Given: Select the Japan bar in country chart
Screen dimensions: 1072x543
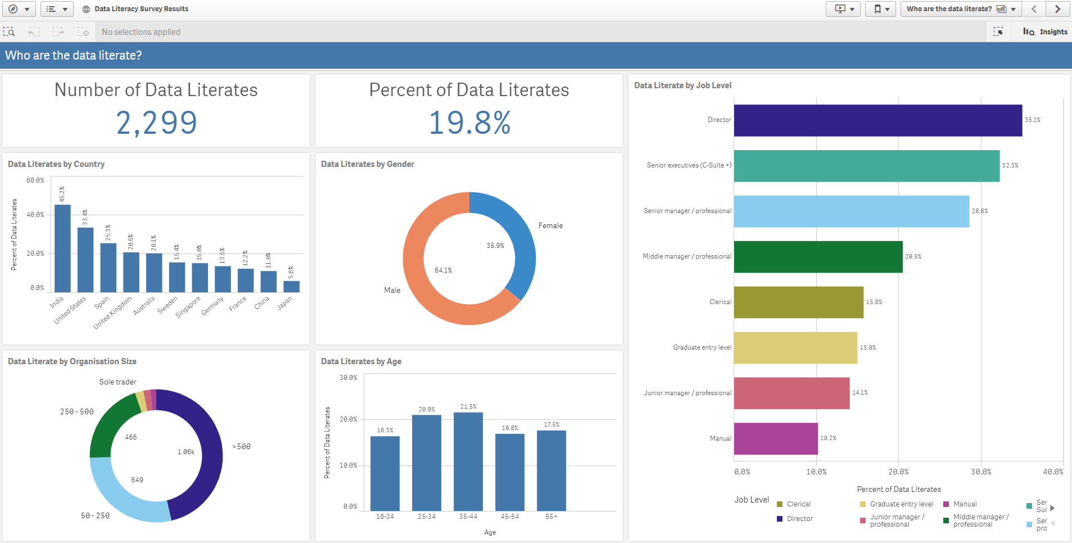Looking at the screenshot, I should click(x=291, y=287).
